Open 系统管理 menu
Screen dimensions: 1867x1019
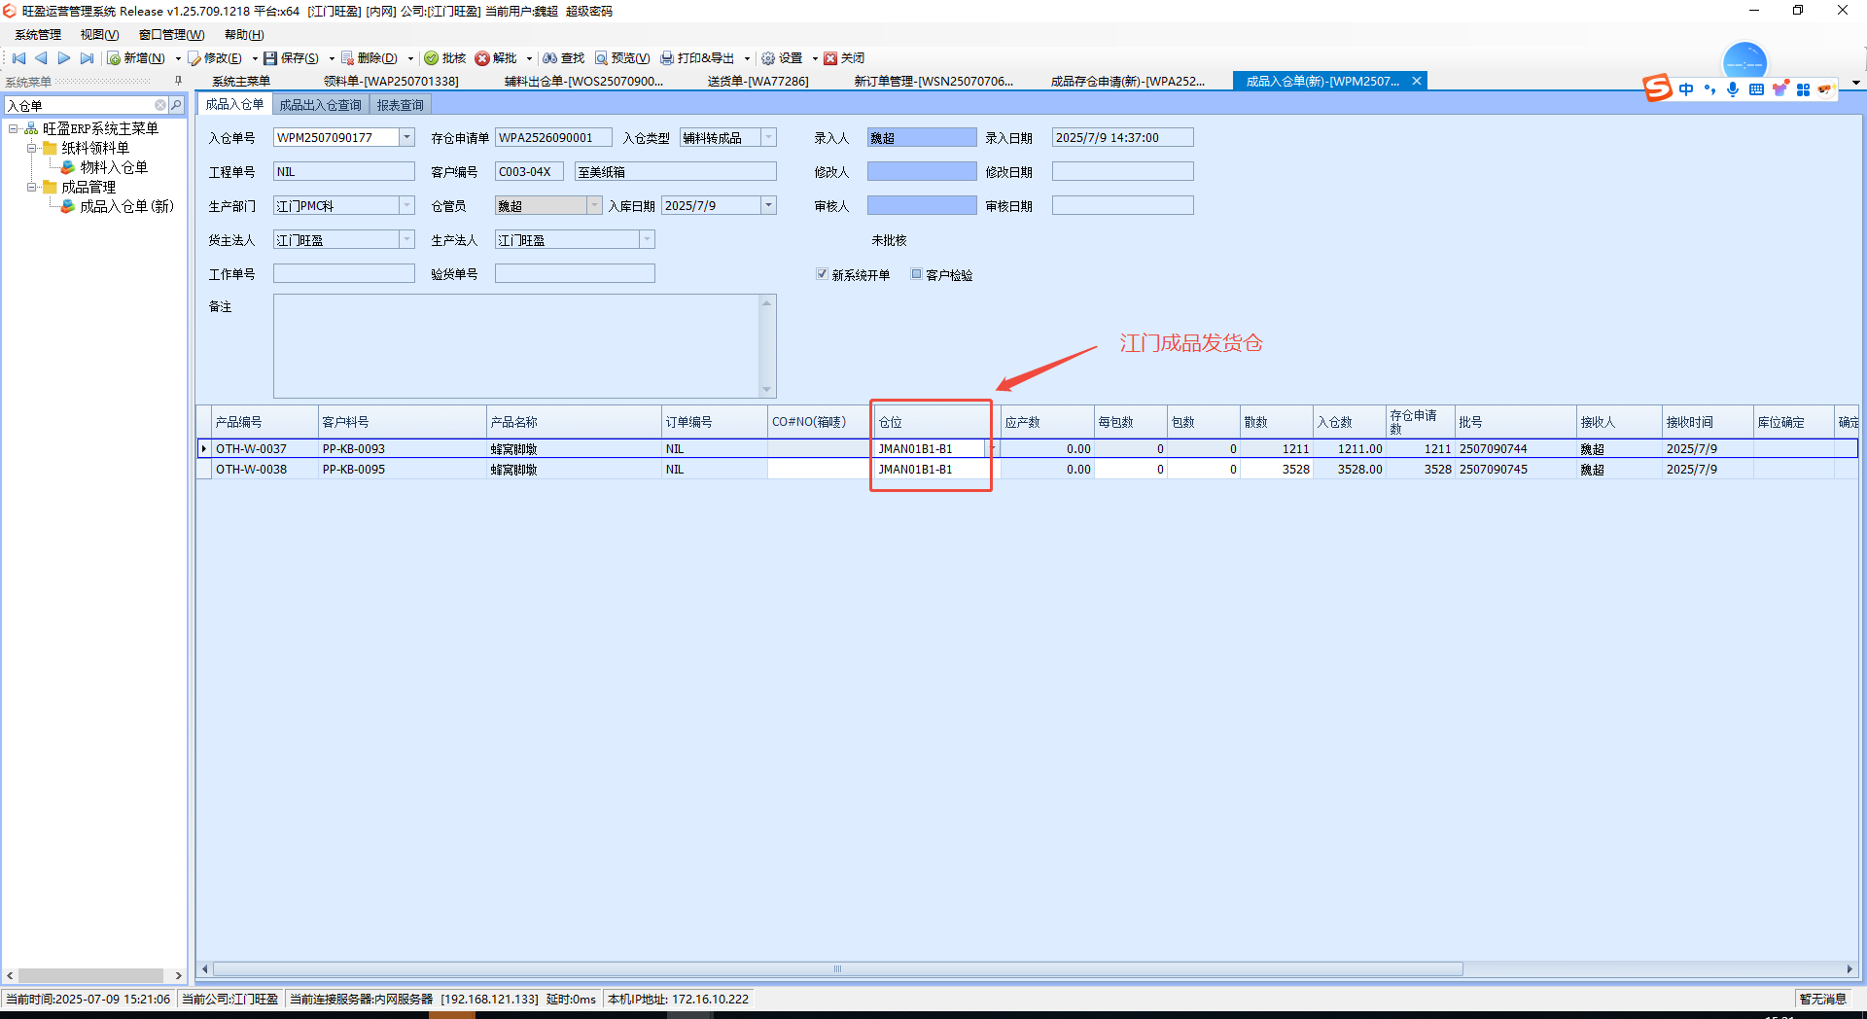[38, 35]
